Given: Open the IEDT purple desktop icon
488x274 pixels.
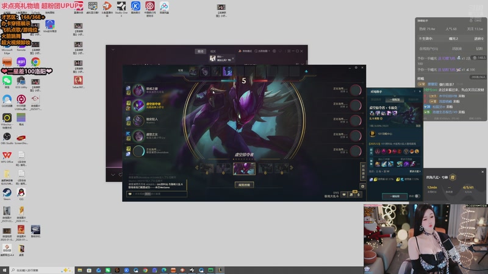Looking at the screenshot, I should tap(21, 62).
